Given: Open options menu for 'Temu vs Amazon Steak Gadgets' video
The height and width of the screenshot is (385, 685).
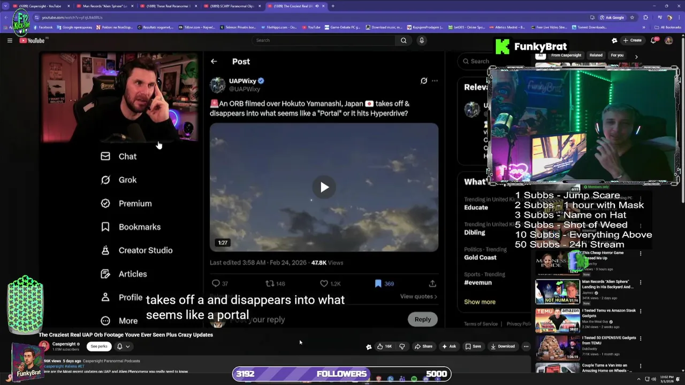Looking at the screenshot, I should point(641,311).
